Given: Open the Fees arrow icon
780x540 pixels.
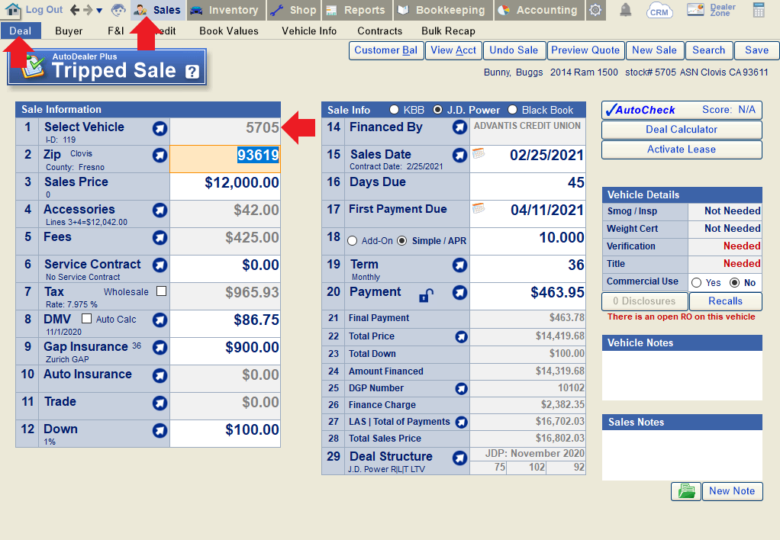Looking at the screenshot, I should tap(160, 238).
